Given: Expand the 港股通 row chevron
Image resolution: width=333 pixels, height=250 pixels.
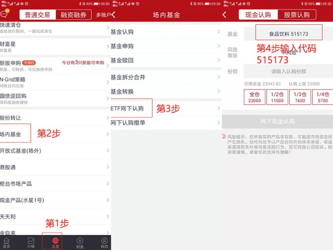Looking at the screenshot, I should pos(108,167).
